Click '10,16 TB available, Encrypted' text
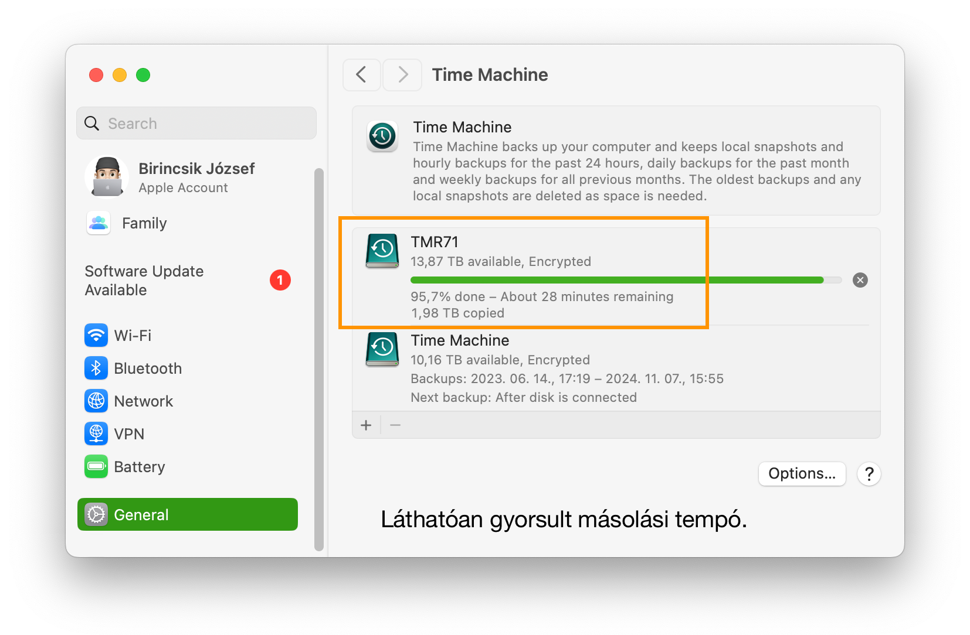The image size is (970, 635). point(500,360)
